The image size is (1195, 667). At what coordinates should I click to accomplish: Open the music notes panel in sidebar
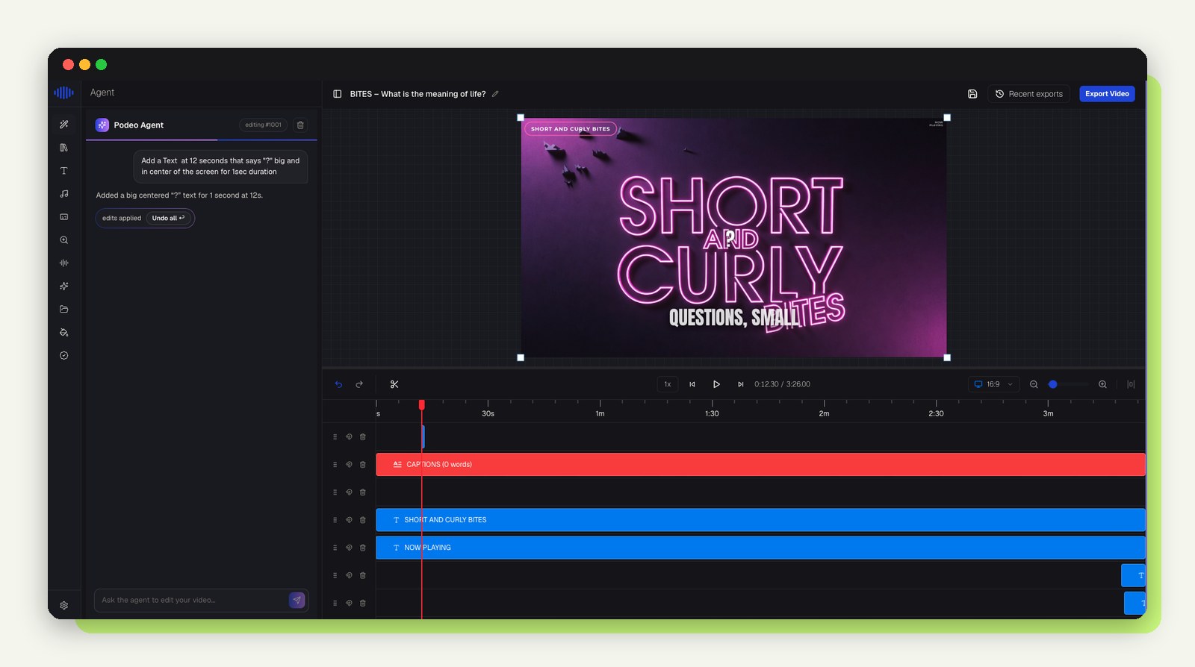(64, 194)
